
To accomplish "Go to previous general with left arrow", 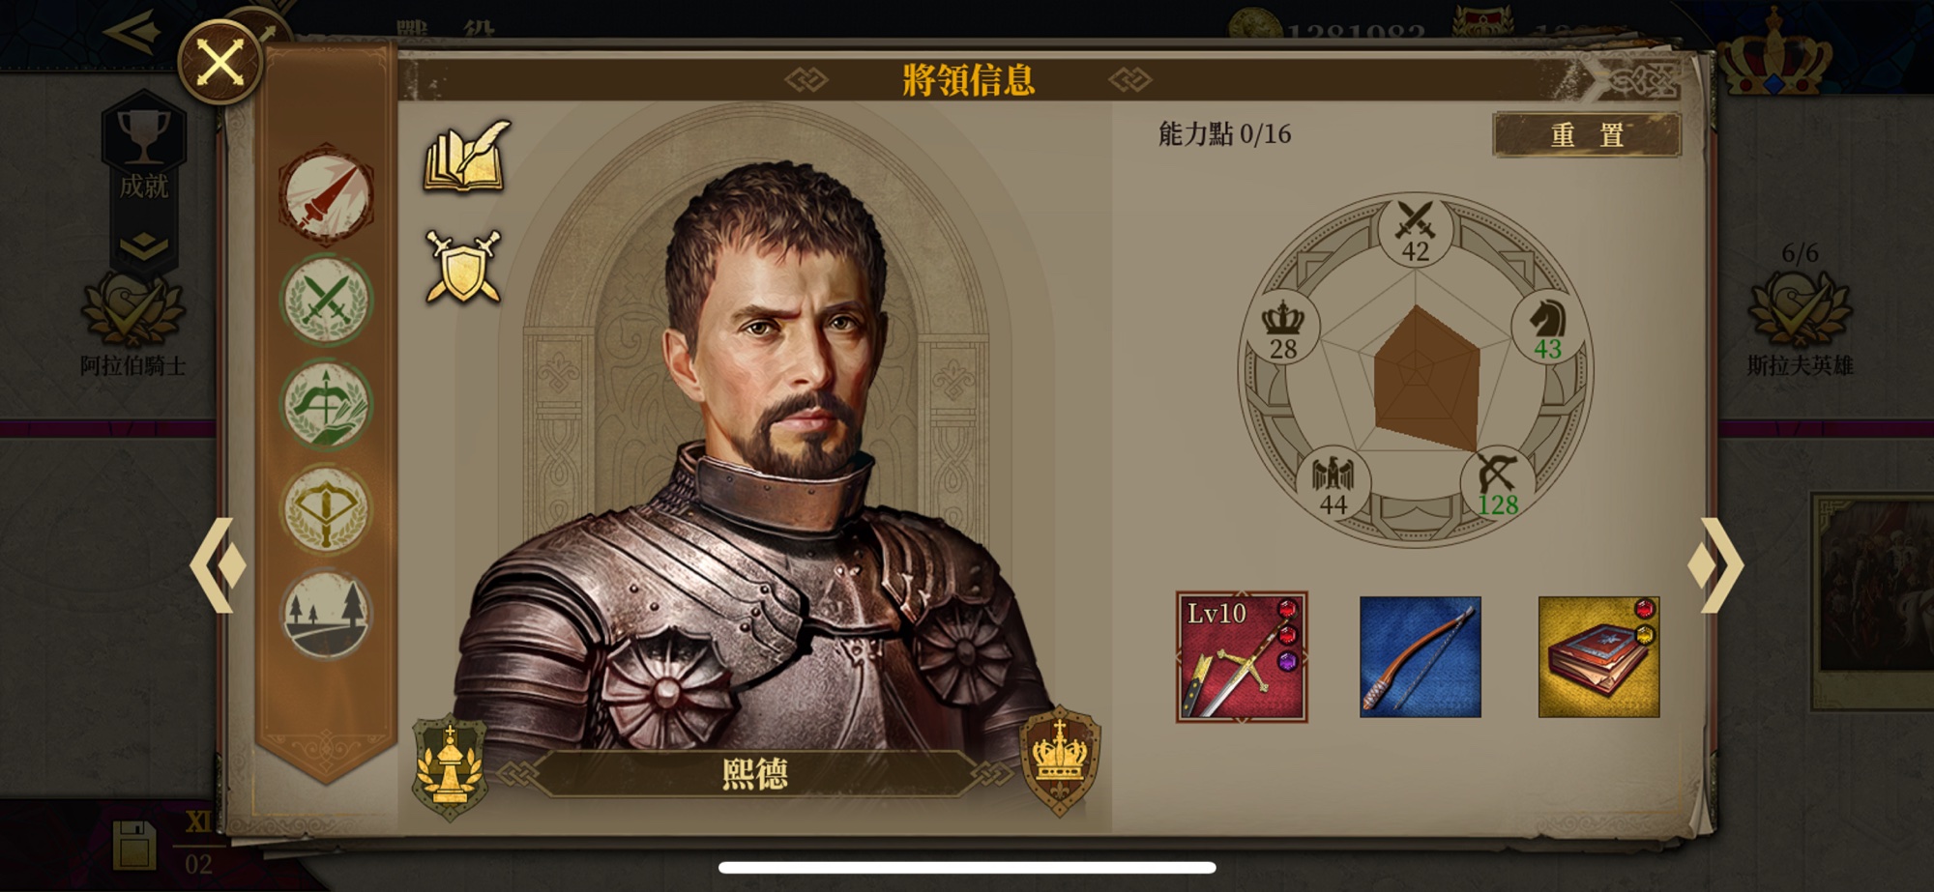I will pyautogui.click(x=218, y=565).
